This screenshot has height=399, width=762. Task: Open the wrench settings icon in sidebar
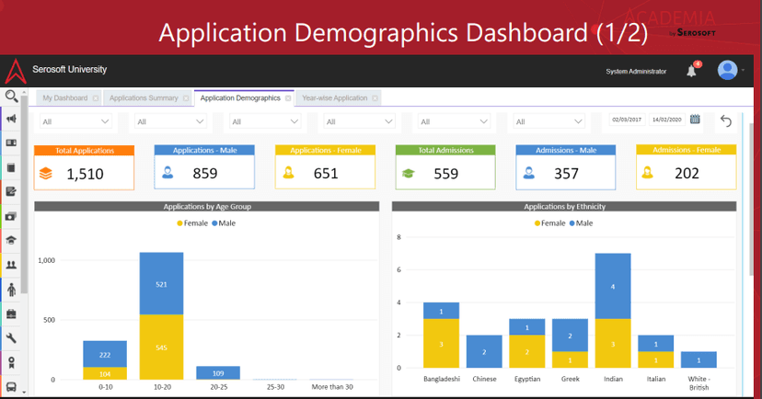click(12, 338)
